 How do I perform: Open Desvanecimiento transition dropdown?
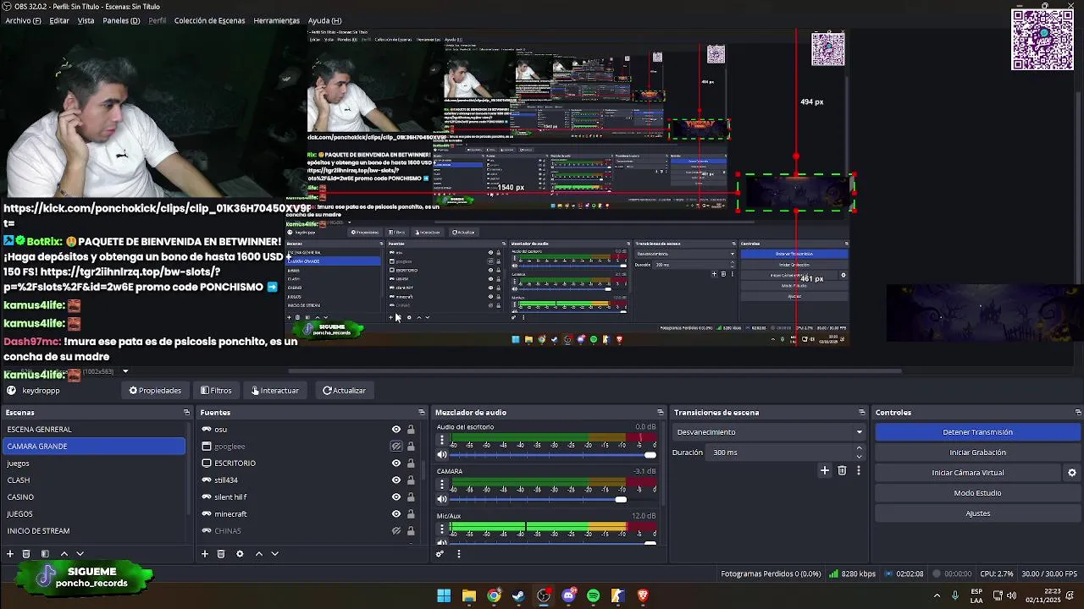tap(769, 432)
